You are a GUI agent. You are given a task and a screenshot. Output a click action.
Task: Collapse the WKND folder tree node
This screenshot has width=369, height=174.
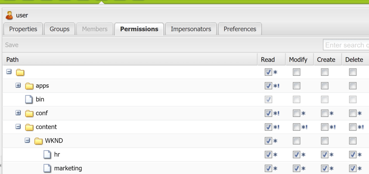click(x=27, y=140)
